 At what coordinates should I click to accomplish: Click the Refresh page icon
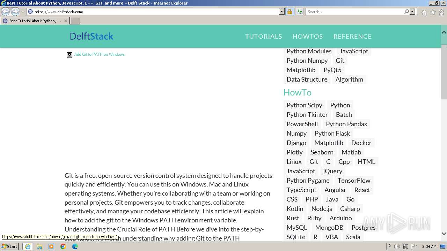point(300,12)
